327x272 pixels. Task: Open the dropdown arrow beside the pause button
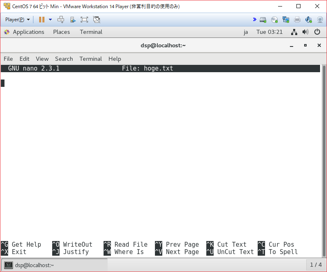50,20
